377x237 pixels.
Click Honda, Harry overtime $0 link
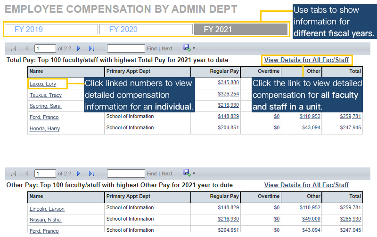coord(277,127)
